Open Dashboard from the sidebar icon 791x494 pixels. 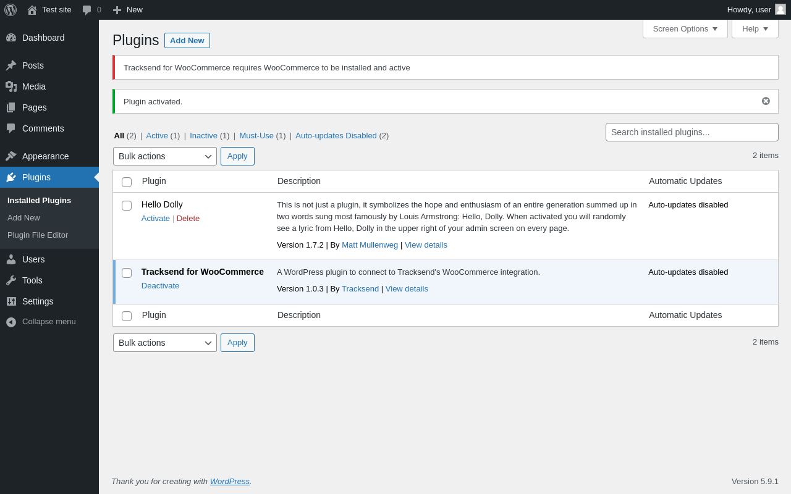point(11,38)
